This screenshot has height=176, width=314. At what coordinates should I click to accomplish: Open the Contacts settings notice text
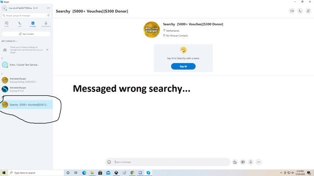[x=26, y=50]
